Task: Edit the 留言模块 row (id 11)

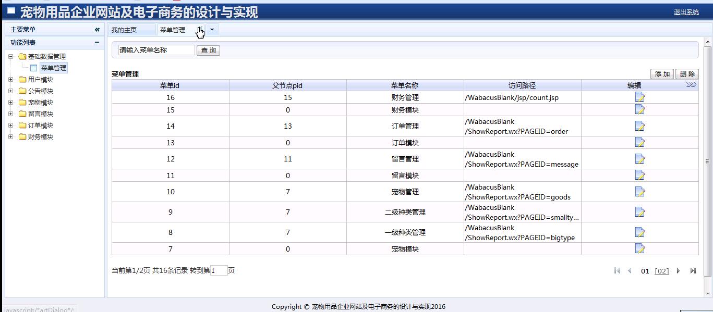Action: (x=640, y=175)
